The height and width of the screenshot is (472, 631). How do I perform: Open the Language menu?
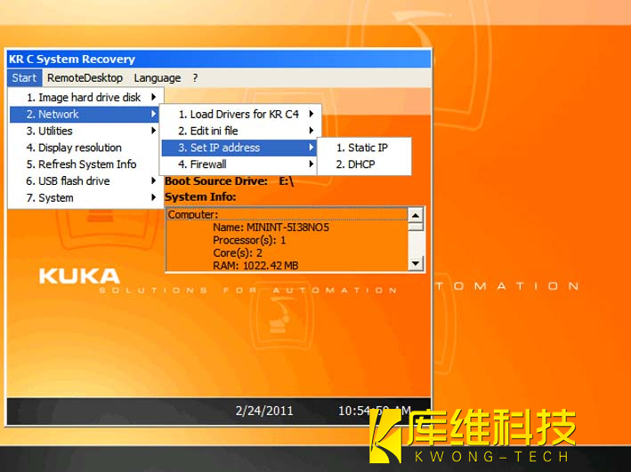coord(157,78)
